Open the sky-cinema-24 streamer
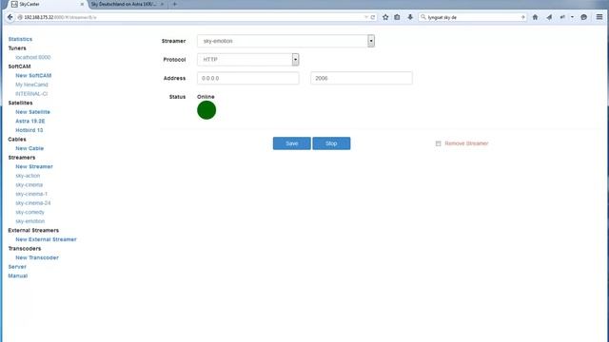 [33, 203]
